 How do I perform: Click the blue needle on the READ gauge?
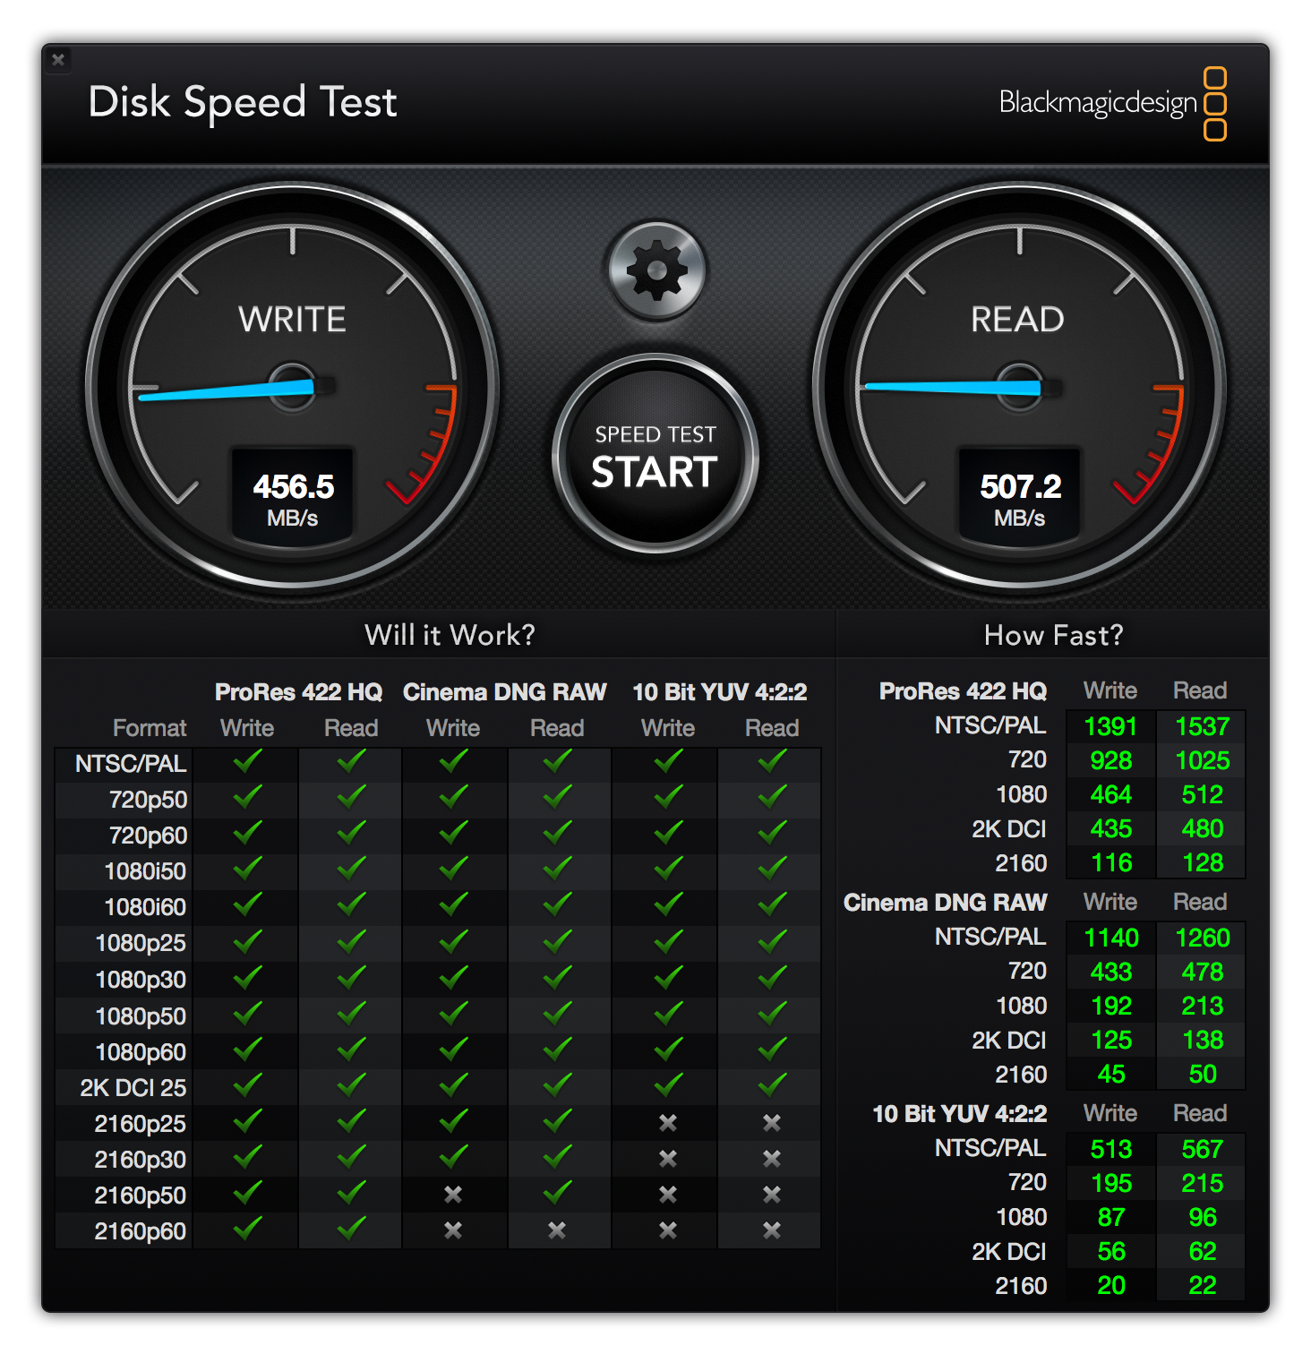tap(954, 388)
